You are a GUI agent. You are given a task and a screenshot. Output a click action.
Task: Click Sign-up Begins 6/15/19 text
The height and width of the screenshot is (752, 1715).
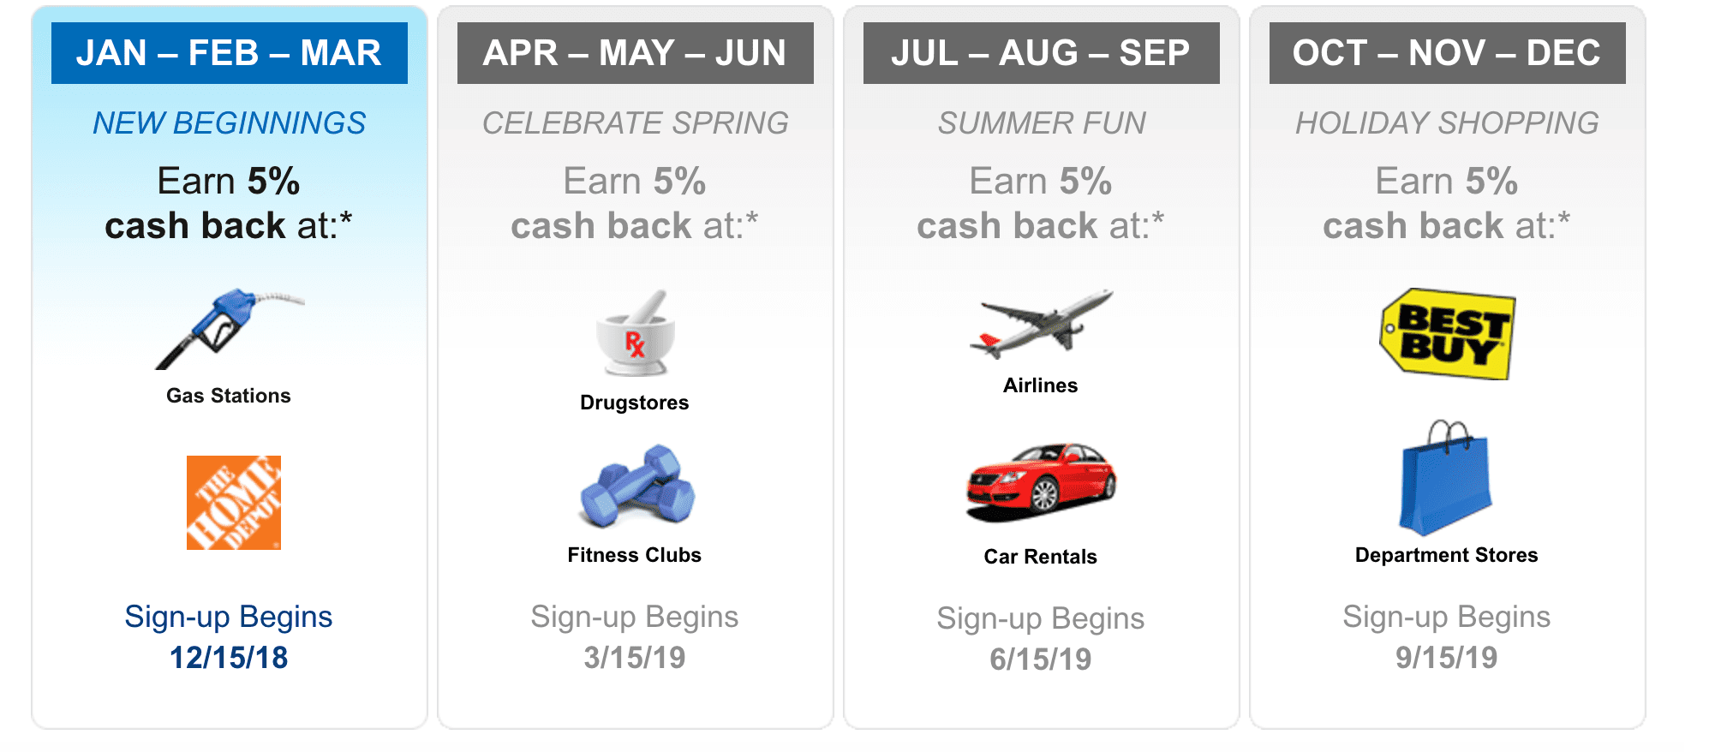1041,639
